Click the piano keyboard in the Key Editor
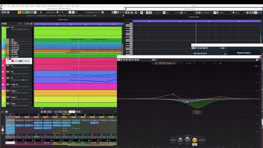Image resolution: width=263 pixels, height=148 pixels. [x=129, y=39]
